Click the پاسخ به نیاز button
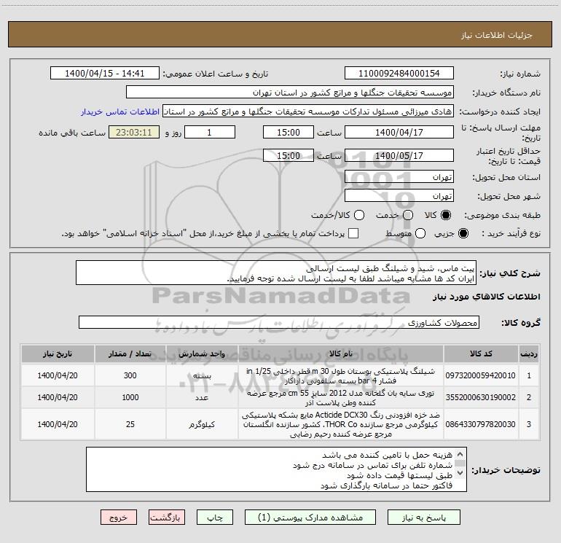The image size is (561, 543). point(424,517)
